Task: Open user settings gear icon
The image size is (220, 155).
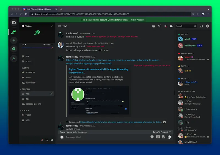Action: pyautogui.click(x=52, y=140)
